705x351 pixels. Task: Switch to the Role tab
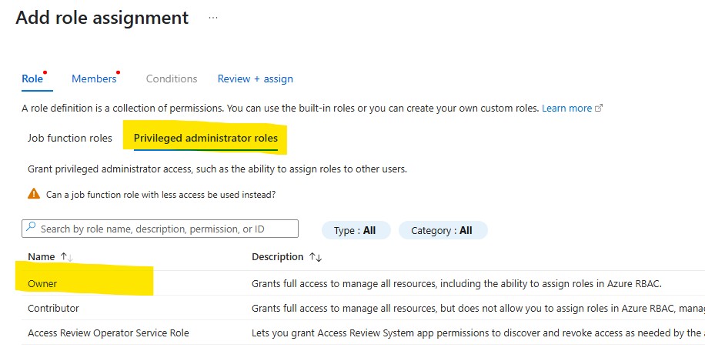tap(32, 79)
